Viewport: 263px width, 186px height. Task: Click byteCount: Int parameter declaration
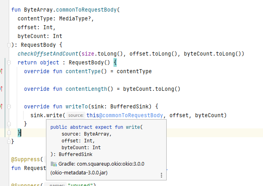[x=40, y=36]
